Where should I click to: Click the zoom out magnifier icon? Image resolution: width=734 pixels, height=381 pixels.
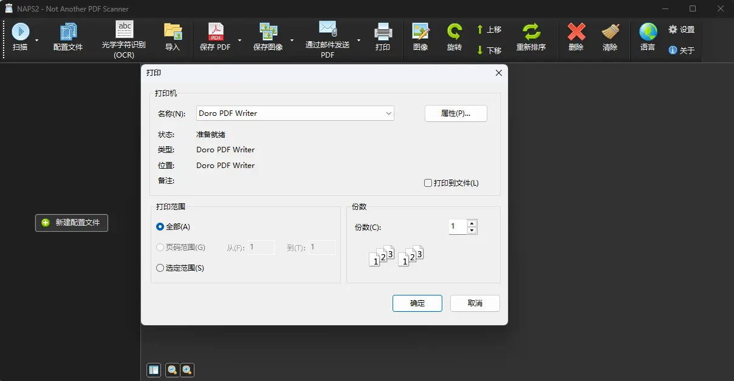(x=172, y=369)
